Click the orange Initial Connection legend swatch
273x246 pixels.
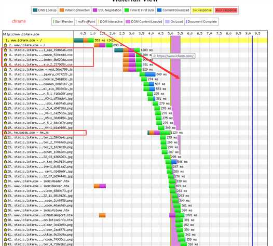click(x=62, y=10)
